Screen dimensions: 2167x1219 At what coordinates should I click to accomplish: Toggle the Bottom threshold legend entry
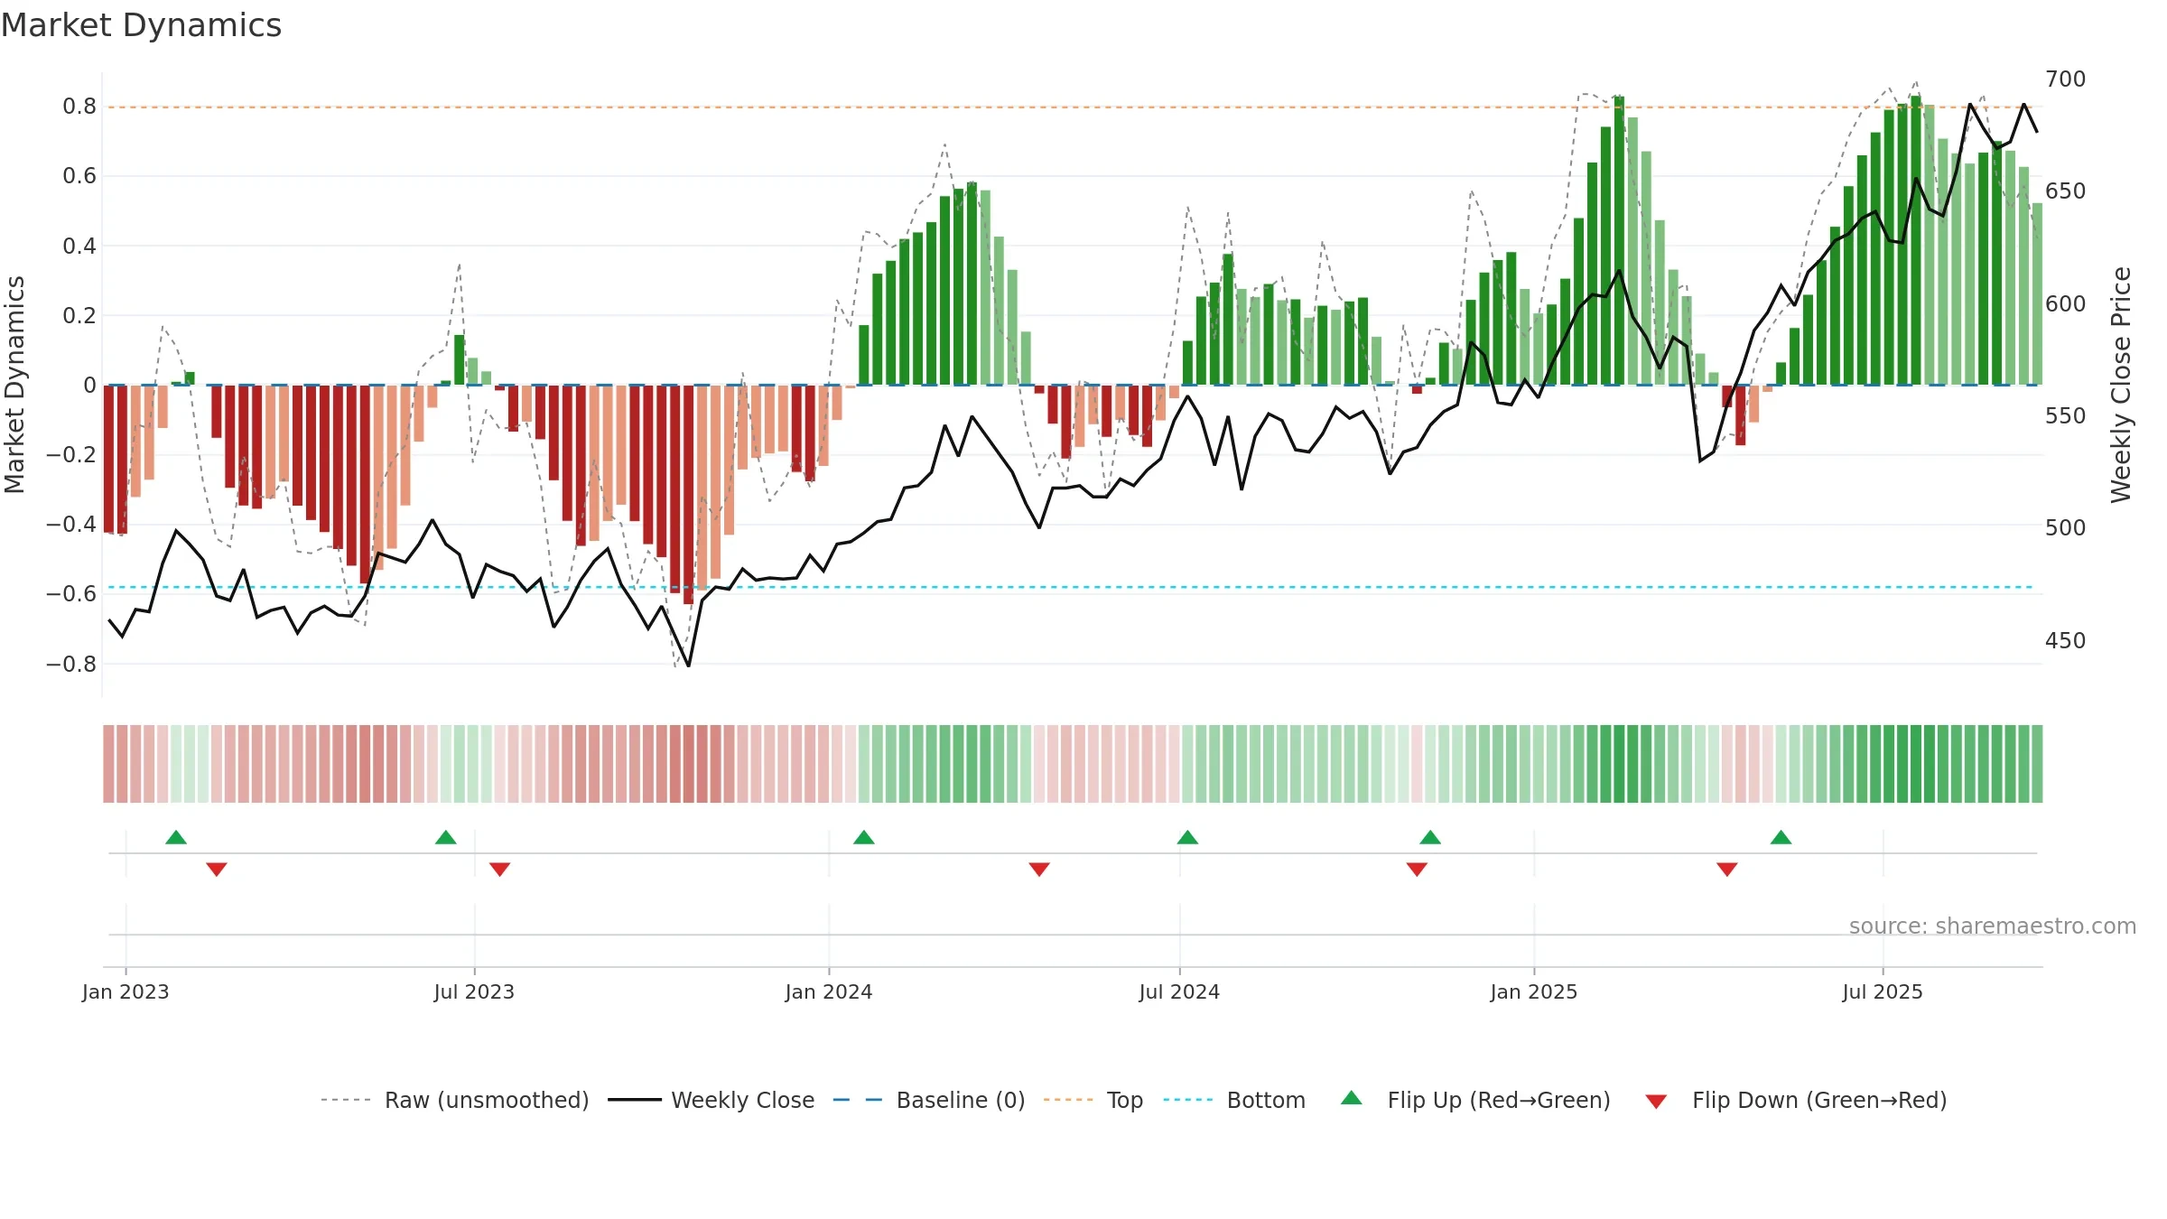1234,1100
